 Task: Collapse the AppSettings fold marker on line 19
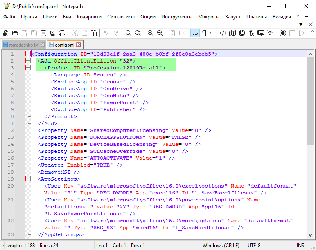pos(28,179)
